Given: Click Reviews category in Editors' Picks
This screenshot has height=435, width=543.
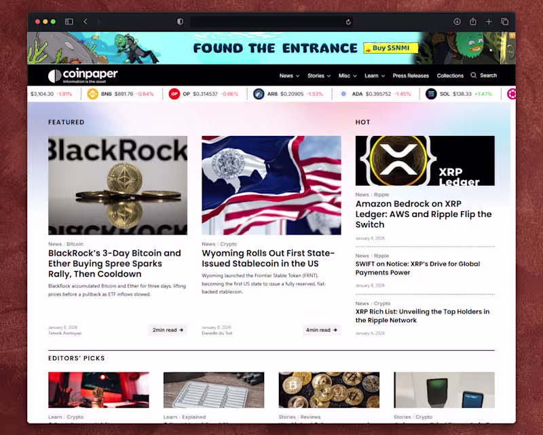Looking at the screenshot, I should tap(310, 417).
